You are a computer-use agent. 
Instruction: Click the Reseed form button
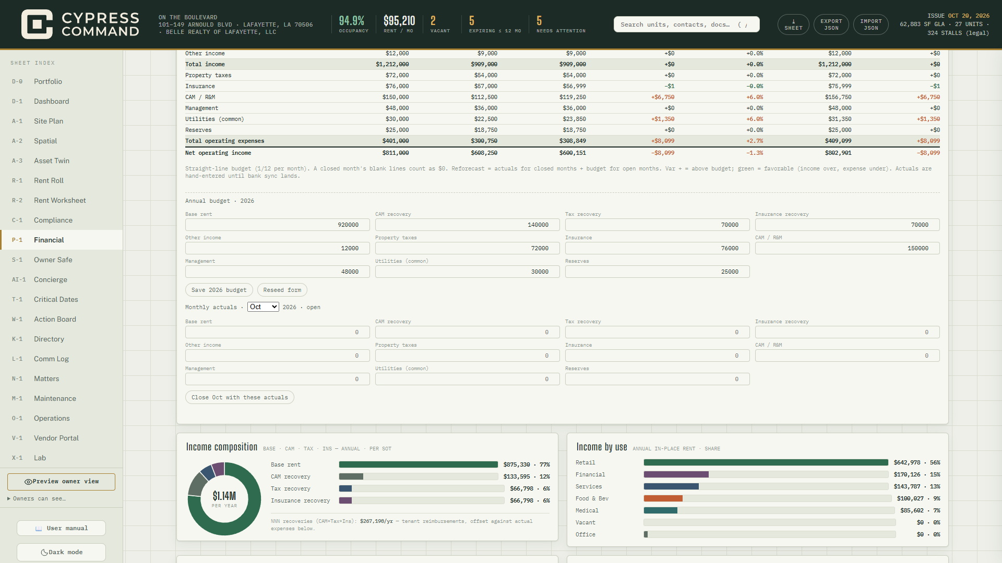coord(282,290)
